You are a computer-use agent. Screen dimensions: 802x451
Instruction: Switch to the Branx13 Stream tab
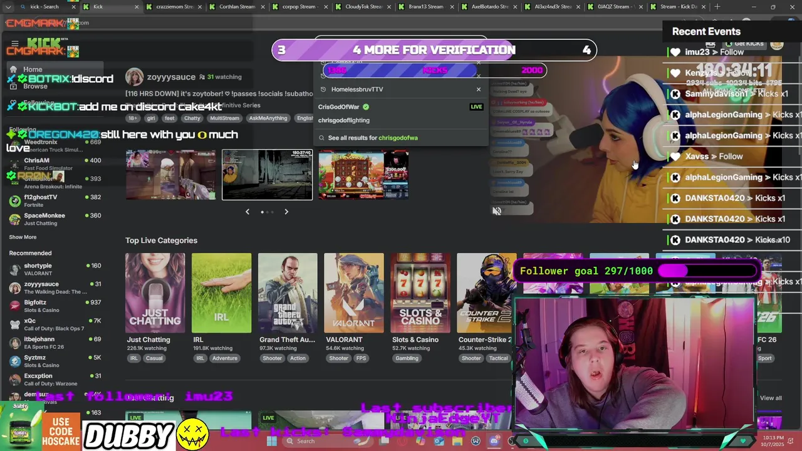coord(426,7)
